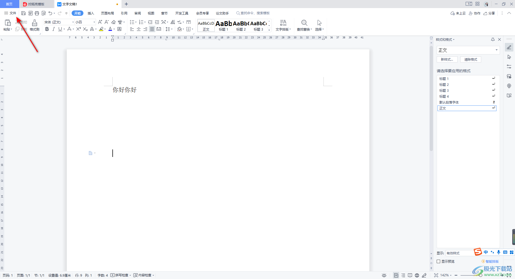Open the bullet list dropdown arrow
Viewport: 515px width, 279px height.
point(136,22)
